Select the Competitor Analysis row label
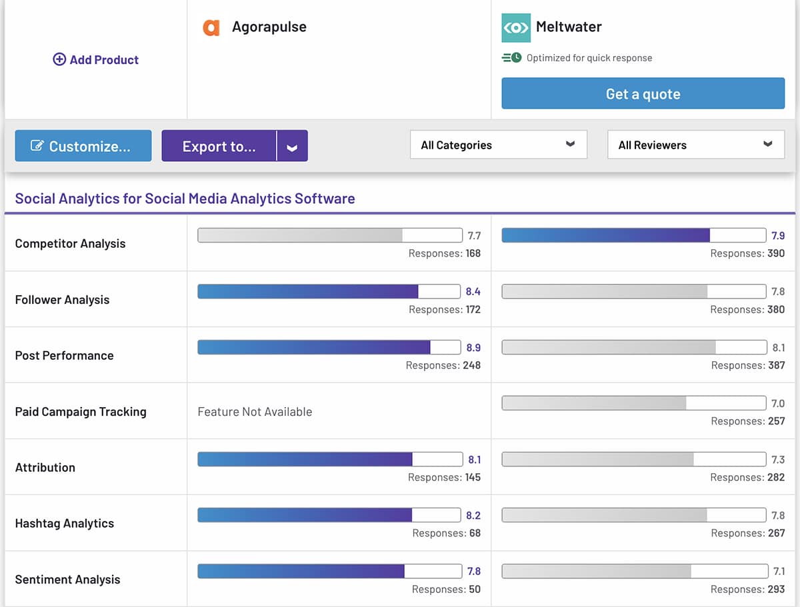 [70, 244]
